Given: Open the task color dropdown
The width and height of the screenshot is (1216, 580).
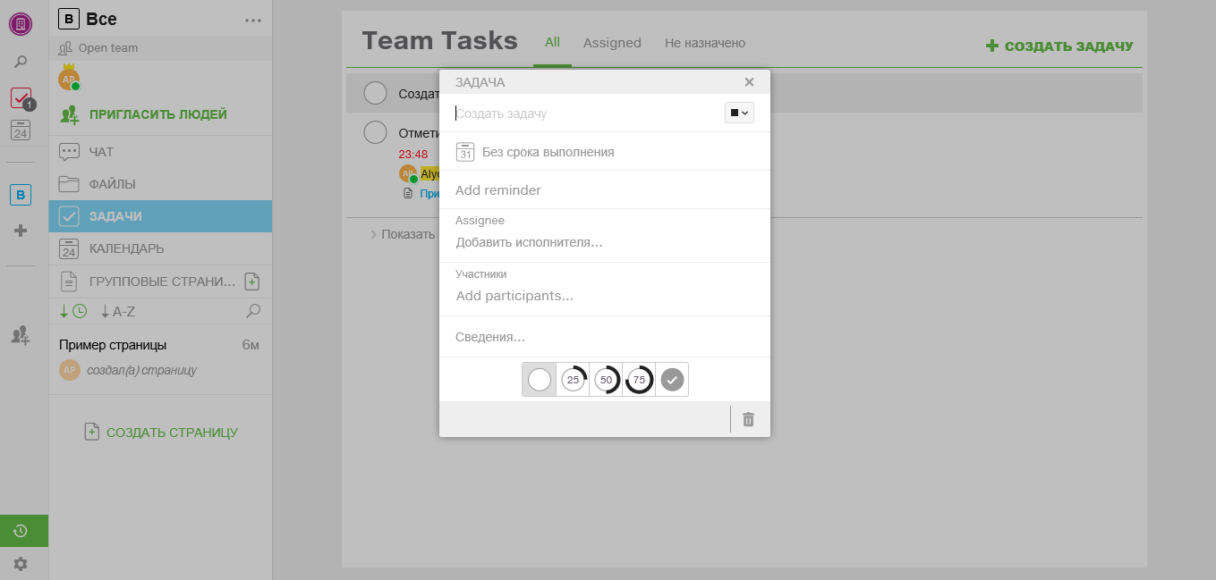Looking at the screenshot, I should [x=739, y=113].
